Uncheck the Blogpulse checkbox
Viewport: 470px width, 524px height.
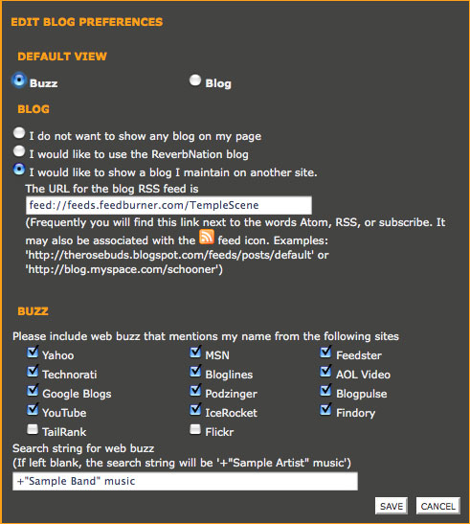[x=325, y=390]
